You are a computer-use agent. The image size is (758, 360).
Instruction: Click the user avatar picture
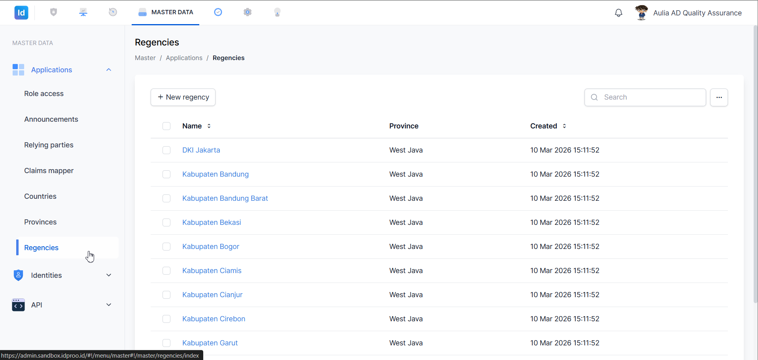pos(641,13)
